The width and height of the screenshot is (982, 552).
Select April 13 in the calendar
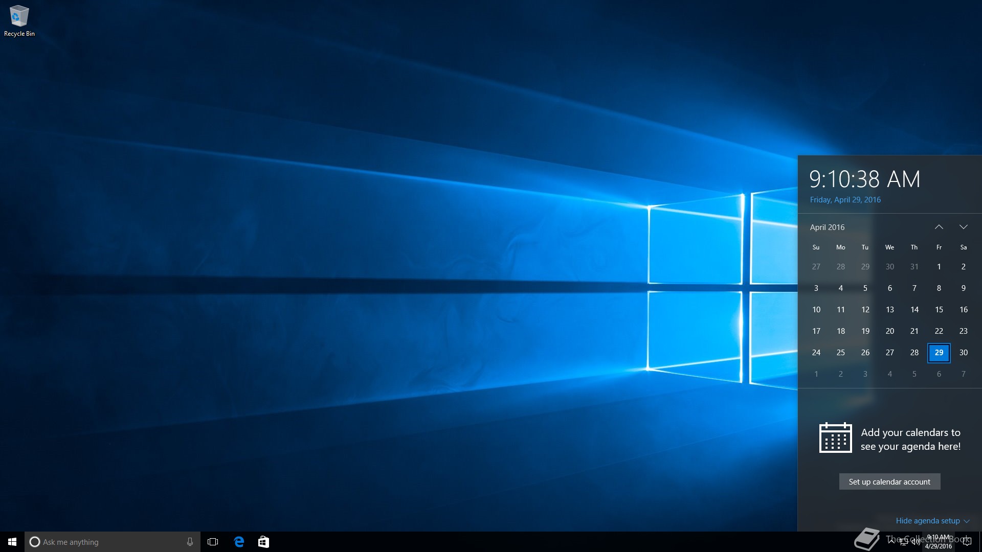(x=890, y=310)
